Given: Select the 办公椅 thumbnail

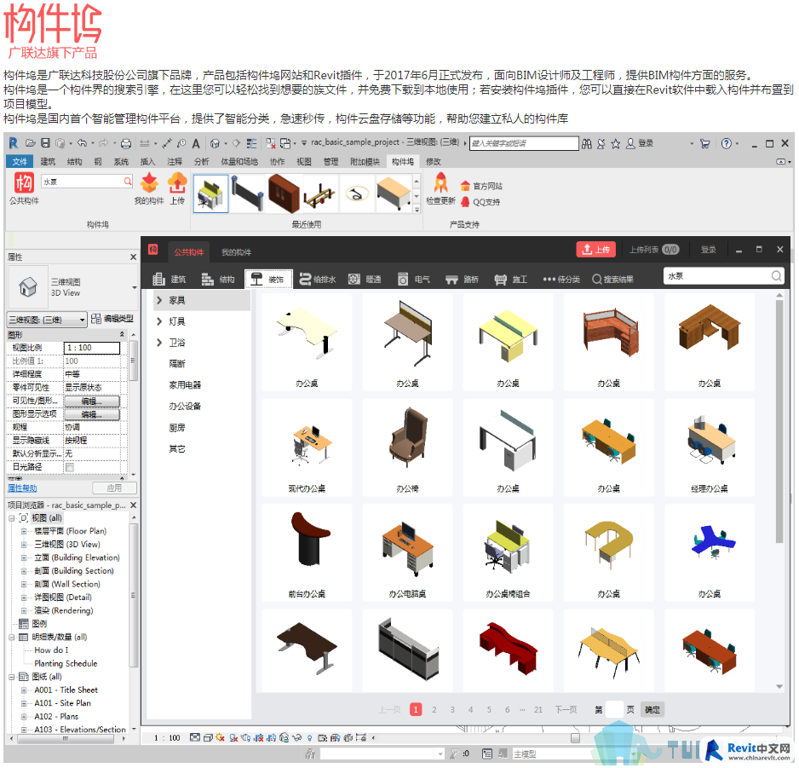Looking at the screenshot, I should [408, 448].
